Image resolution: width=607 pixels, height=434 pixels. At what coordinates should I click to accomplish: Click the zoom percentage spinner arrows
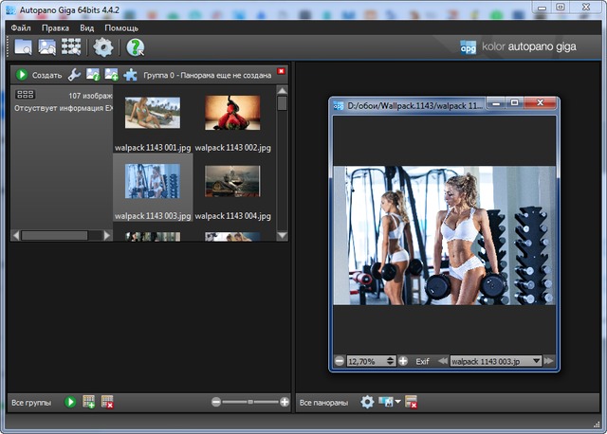(389, 361)
